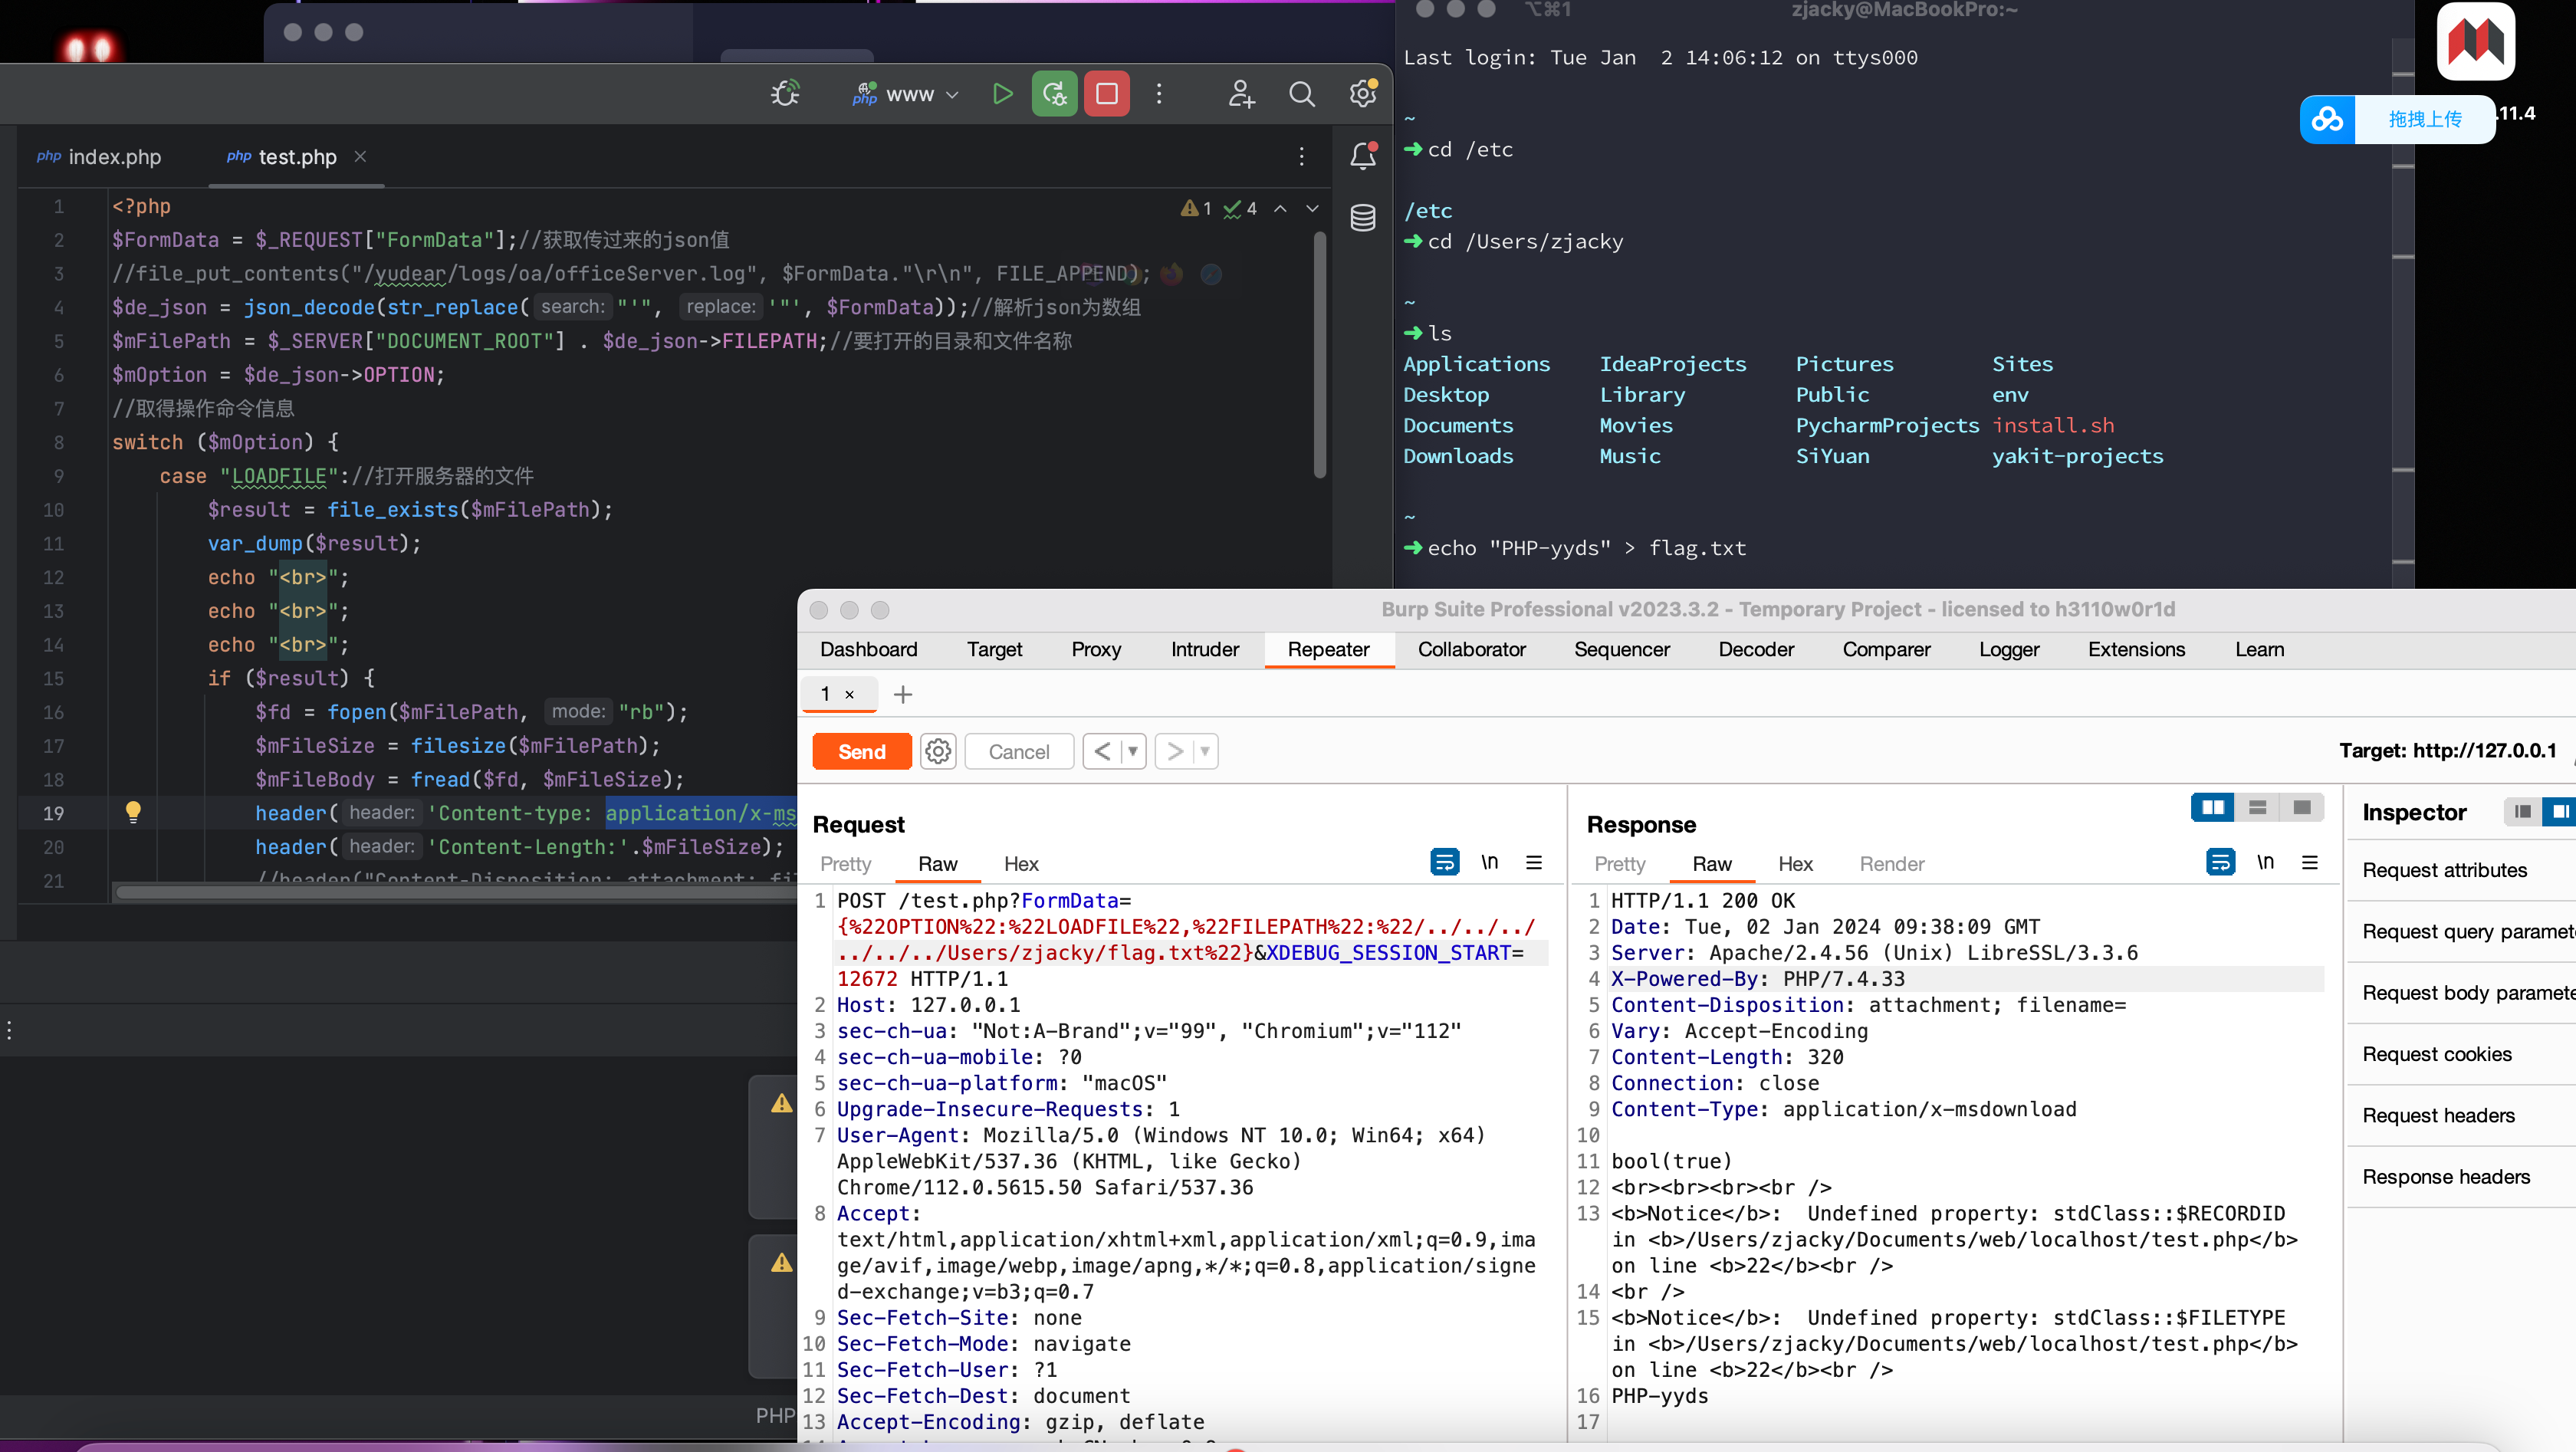Close Repeater tab 1
The image size is (2576, 1452).
[849, 694]
